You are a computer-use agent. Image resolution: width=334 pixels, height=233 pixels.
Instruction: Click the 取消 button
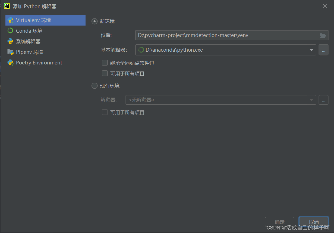[x=314, y=222]
